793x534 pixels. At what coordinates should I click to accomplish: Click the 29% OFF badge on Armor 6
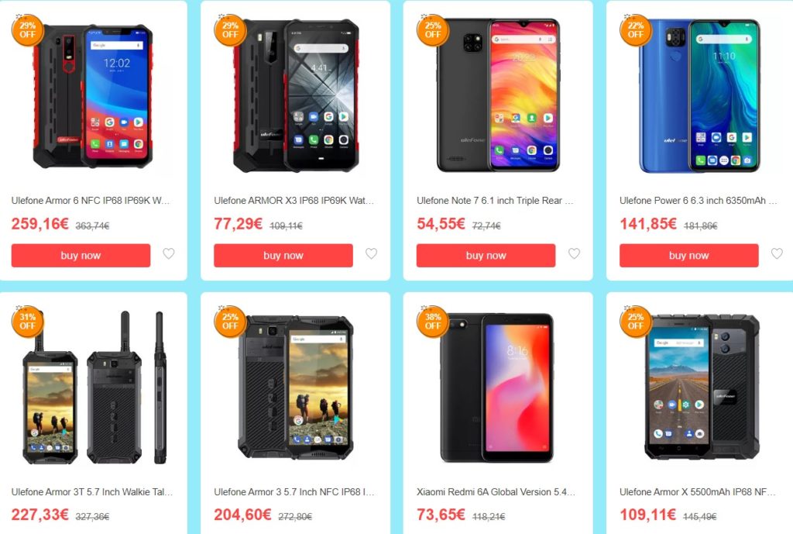[27, 30]
